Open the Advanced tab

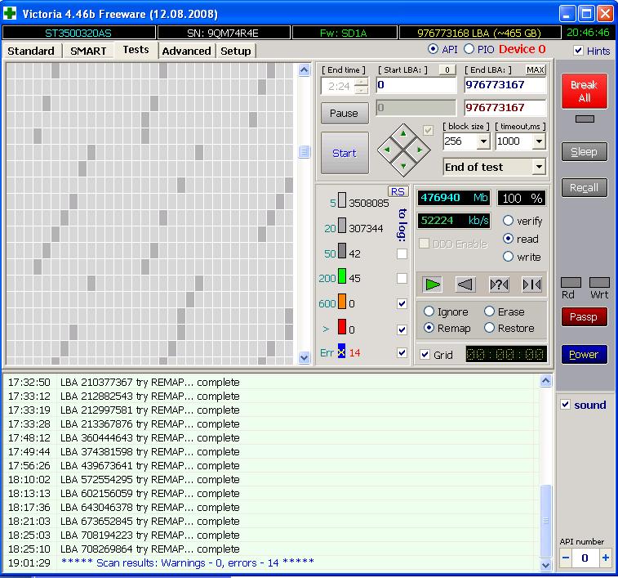click(x=186, y=51)
